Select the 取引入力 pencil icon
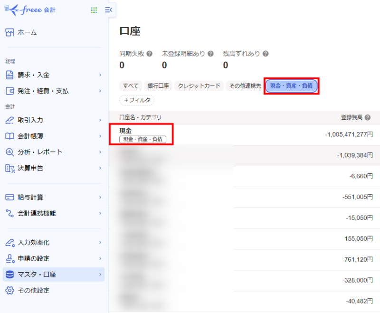This screenshot has height=313, width=380. 9,120
